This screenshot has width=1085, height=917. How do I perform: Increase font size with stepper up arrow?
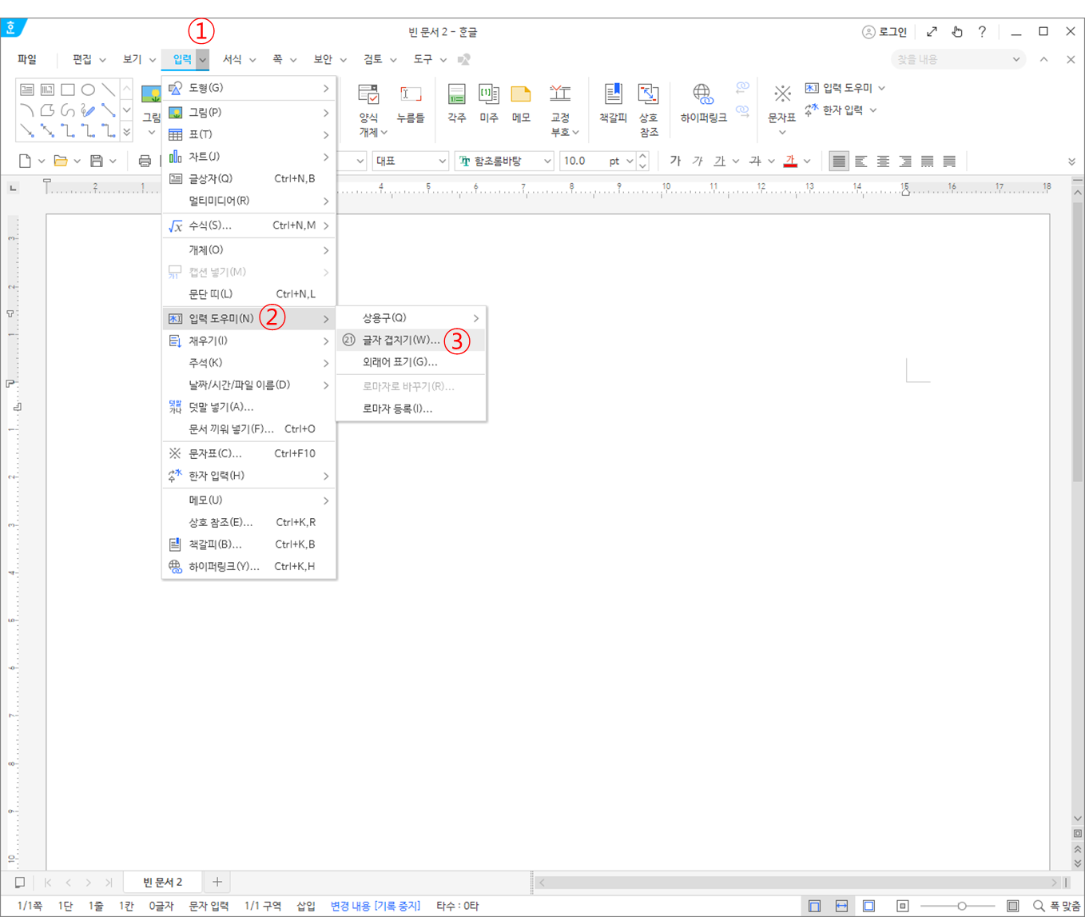coord(643,156)
